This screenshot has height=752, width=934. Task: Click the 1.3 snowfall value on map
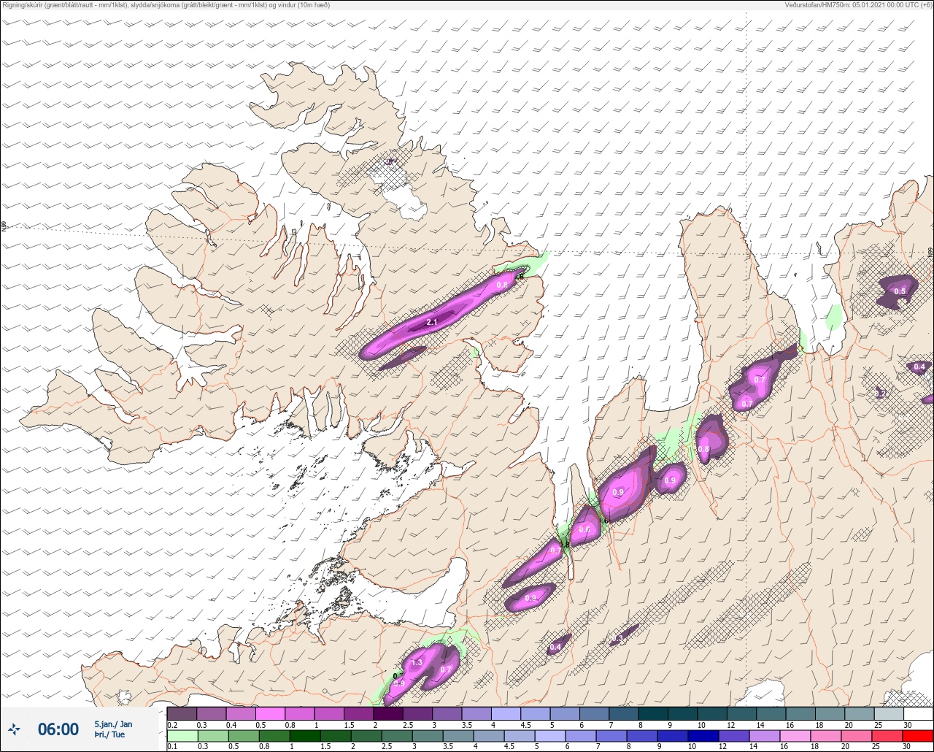[417, 662]
